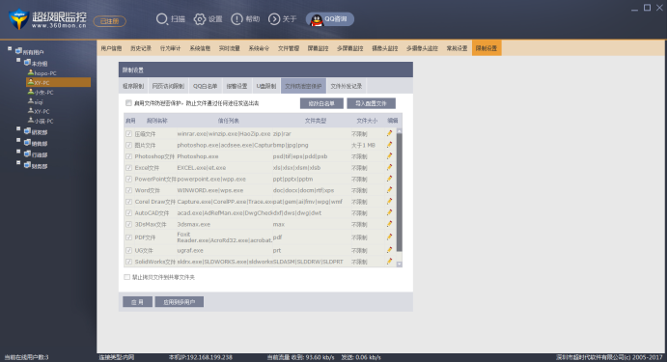The image size is (668, 362).
Task: Click the 应用到多用户 button
Action: pos(180,302)
